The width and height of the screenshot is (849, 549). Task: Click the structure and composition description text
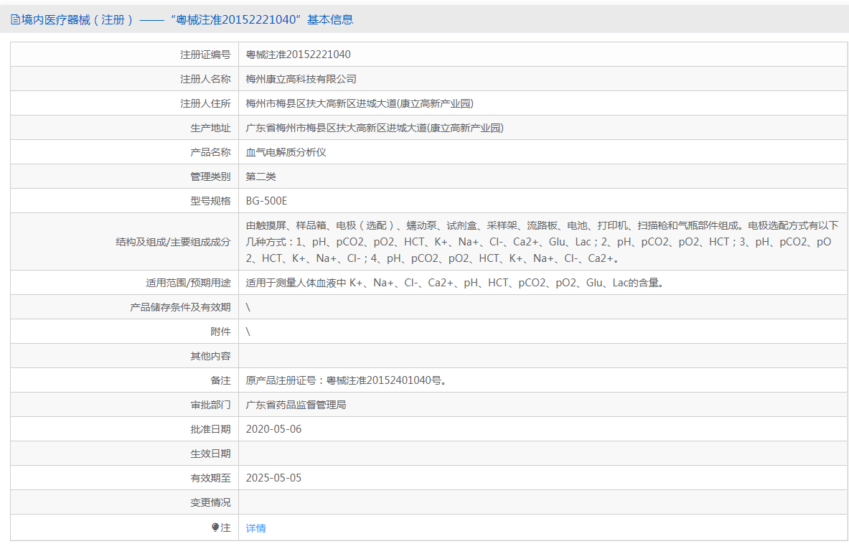click(x=542, y=242)
